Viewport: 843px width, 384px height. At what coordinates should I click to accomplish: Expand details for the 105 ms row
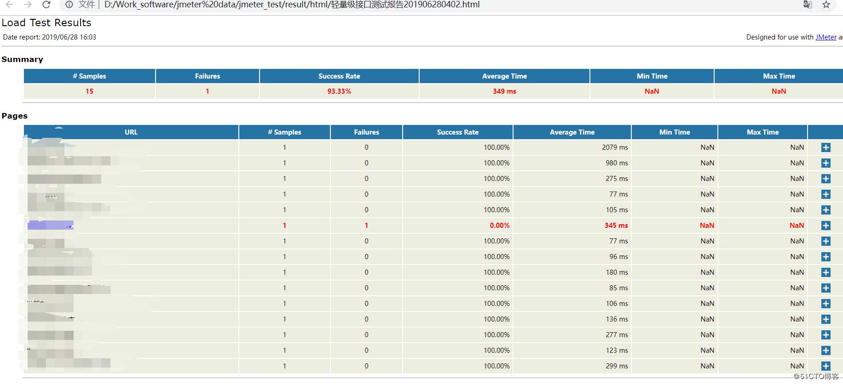(826, 210)
